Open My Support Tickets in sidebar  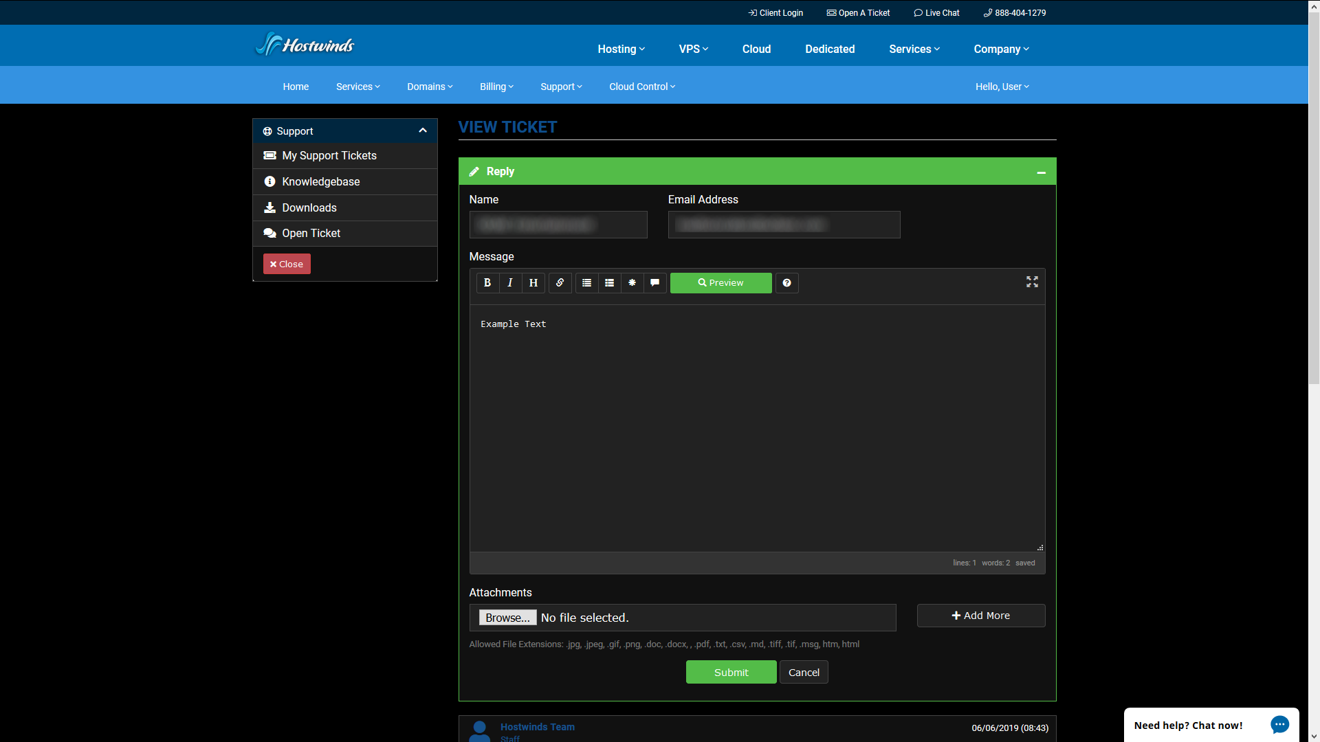tap(345, 156)
